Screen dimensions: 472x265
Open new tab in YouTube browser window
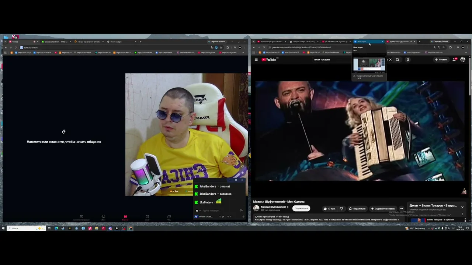pos(419,42)
